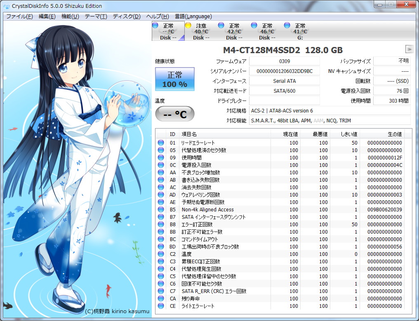Screen dimensions: 419x321
Task: Select the G: drive status icon
Action: point(287,26)
